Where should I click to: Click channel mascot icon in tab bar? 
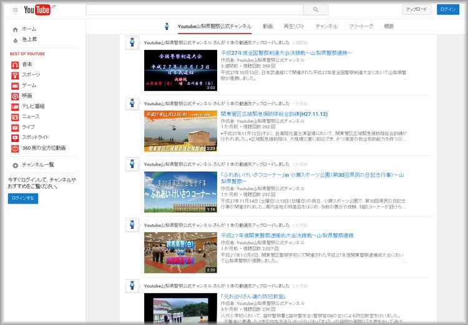(x=167, y=26)
